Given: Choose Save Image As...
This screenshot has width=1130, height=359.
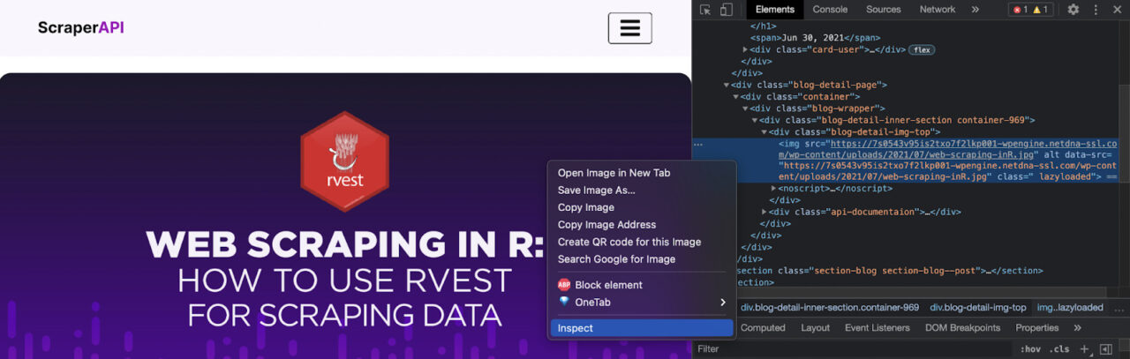Looking at the screenshot, I should [x=596, y=190].
